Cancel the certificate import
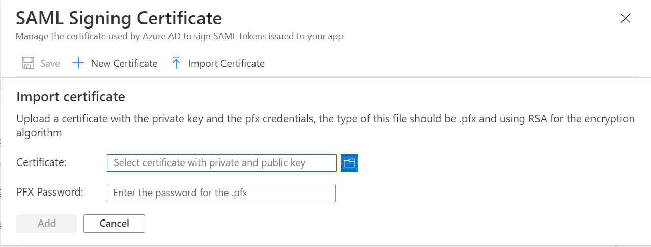 coord(114,223)
